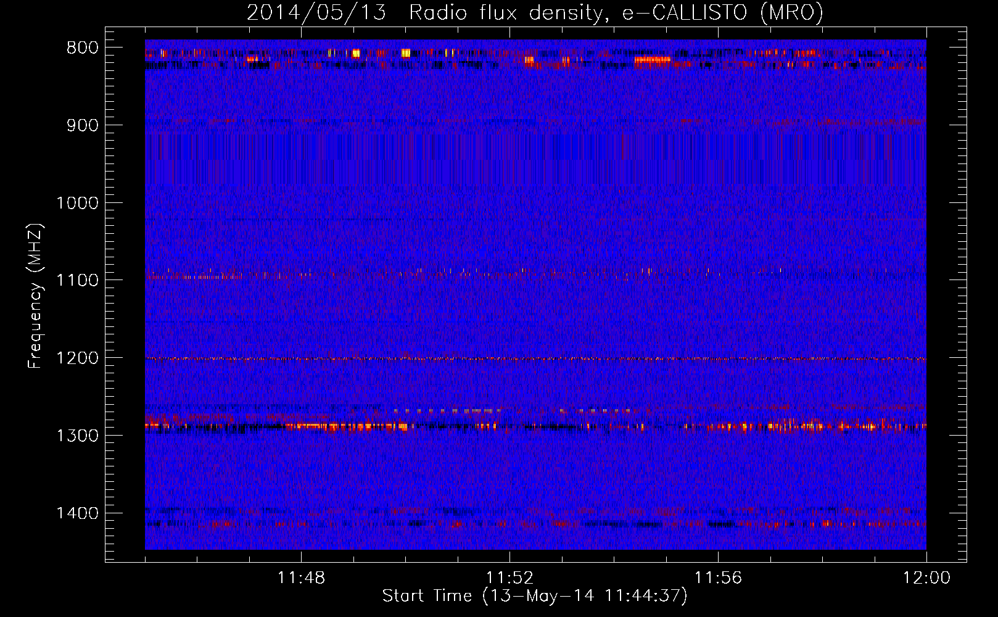Select the 1100 frequency axis label

coord(78,280)
